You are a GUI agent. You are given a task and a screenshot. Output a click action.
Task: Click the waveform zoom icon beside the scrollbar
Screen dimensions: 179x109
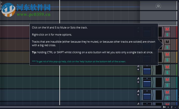pyautogui.click(x=164, y=107)
